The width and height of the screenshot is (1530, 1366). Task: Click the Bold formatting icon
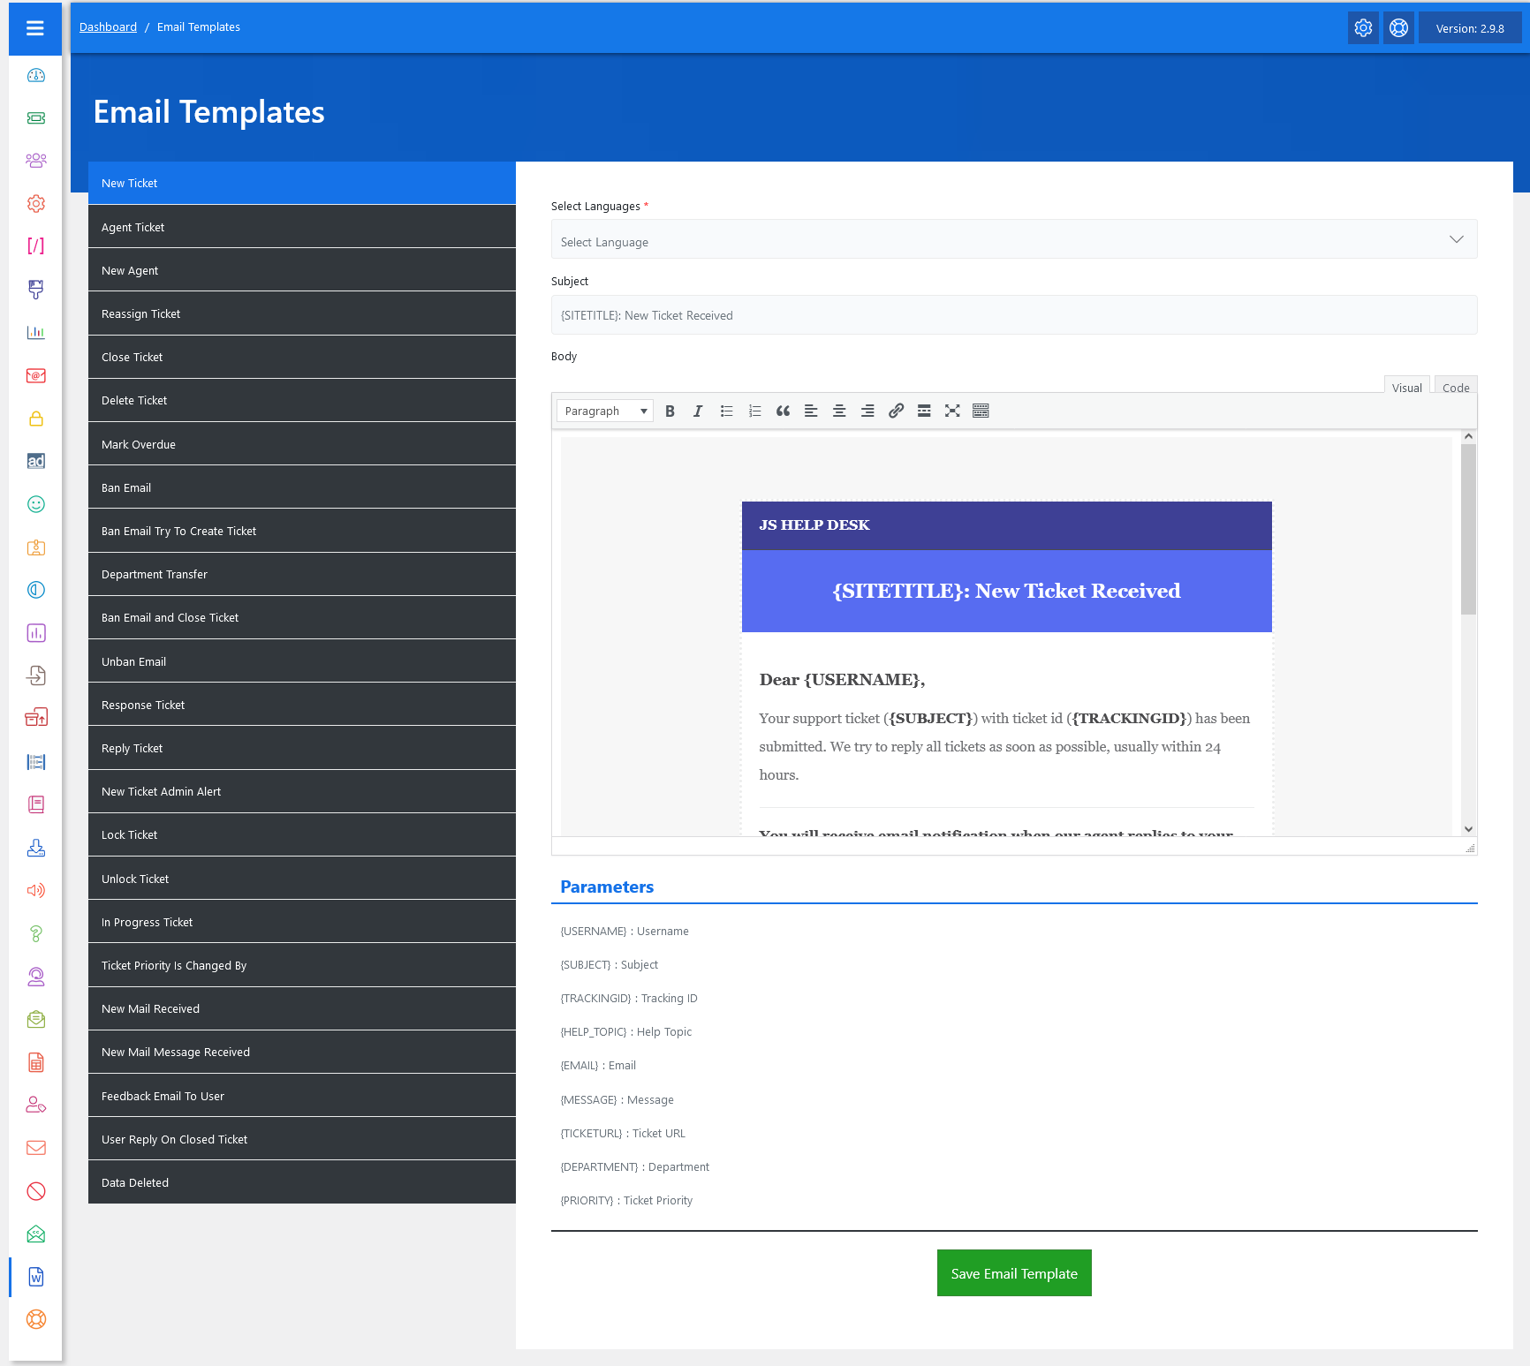click(670, 411)
